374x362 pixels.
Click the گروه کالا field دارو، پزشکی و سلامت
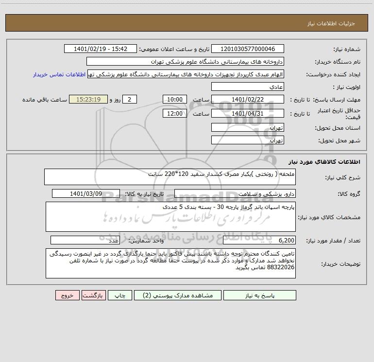pos(235,193)
